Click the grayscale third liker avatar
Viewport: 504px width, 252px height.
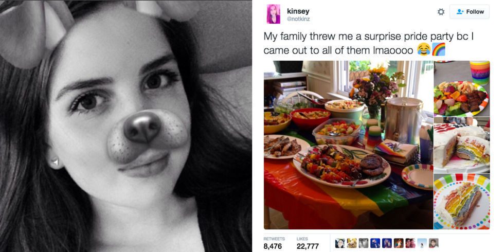(x=364, y=243)
